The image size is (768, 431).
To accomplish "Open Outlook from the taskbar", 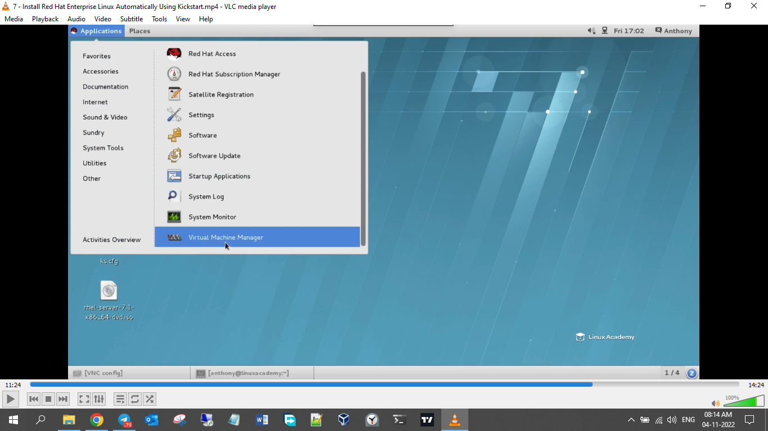I will click(x=152, y=420).
